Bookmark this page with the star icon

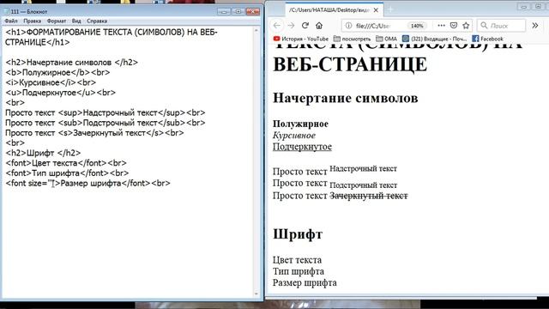466,26
